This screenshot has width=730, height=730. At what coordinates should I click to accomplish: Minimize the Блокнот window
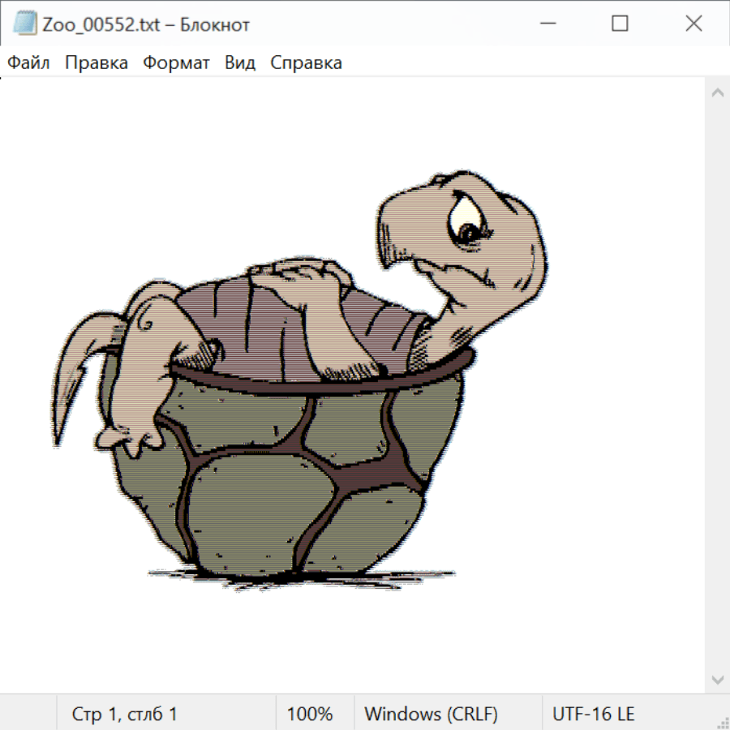pos(546,24)
